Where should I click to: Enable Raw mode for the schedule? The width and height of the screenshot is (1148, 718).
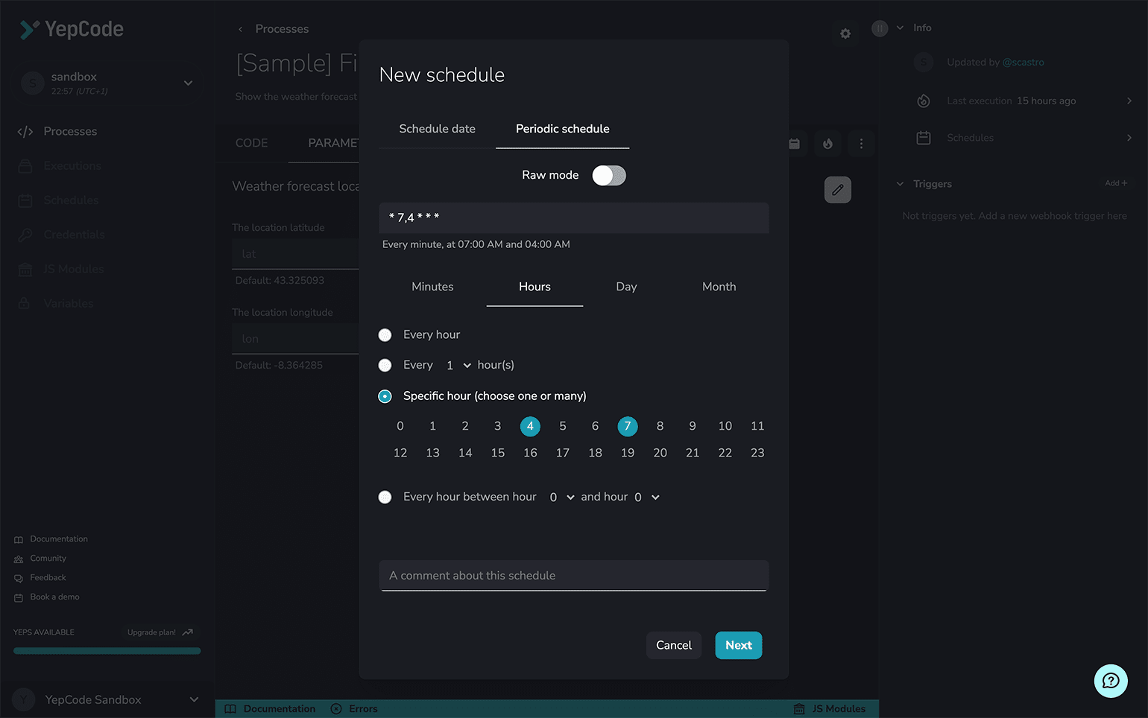609,175
